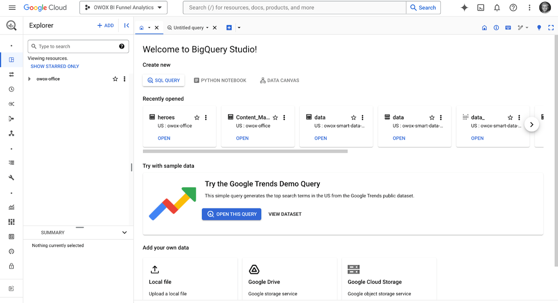Choose Local file upload card
Viewport: 558px width, 303px height.
190,279
